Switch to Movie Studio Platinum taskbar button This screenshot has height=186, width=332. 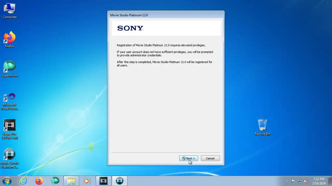pyautogui.click(x=120, y=181)
